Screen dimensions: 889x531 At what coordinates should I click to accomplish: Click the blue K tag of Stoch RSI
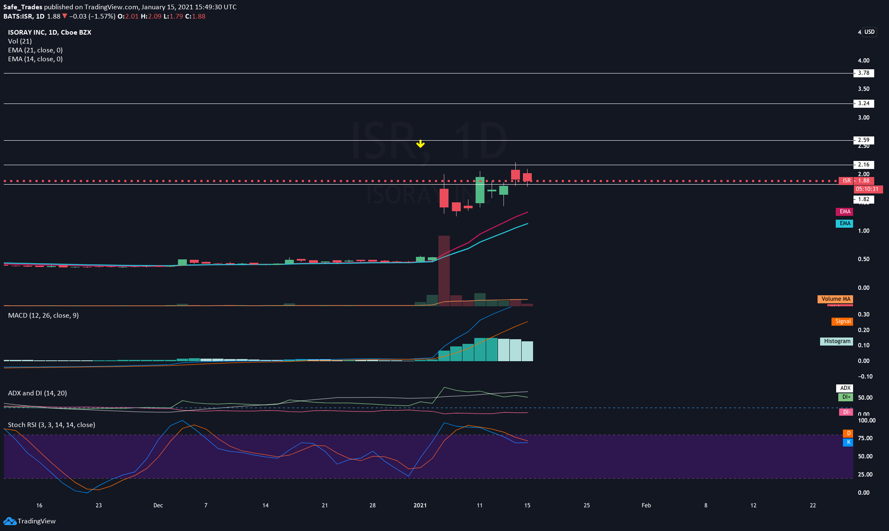[x=848, y=442]
